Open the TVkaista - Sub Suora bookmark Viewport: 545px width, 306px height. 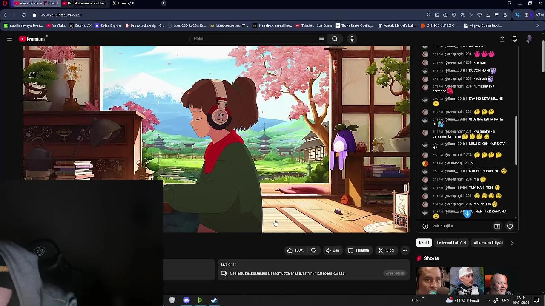tap(314, 25)
